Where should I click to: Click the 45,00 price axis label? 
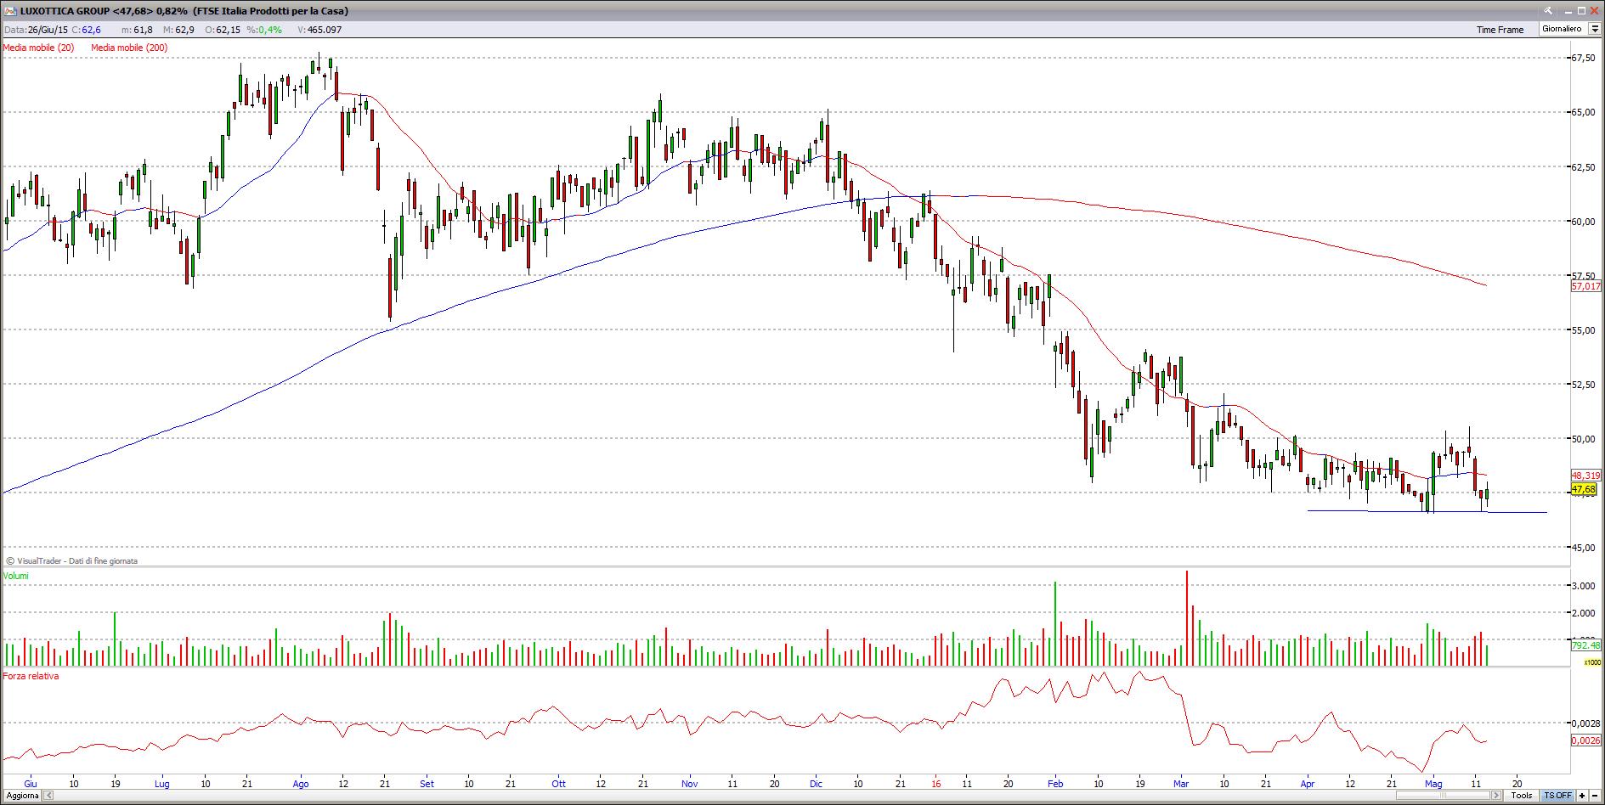(1583, 548)
